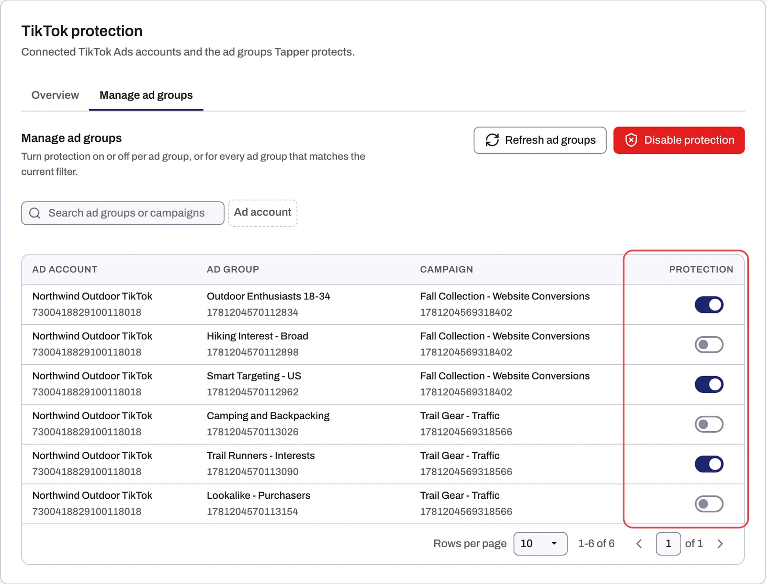
Task: Click the PROTECTION column header
Action: click(701, 269)
